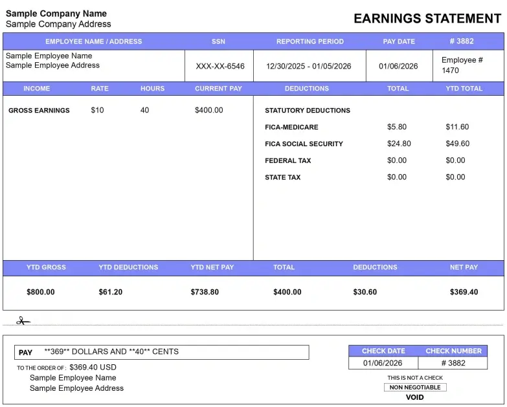Screen dimensions: 507x407
Task: Click the SSN column header
Action: (218, 41)
